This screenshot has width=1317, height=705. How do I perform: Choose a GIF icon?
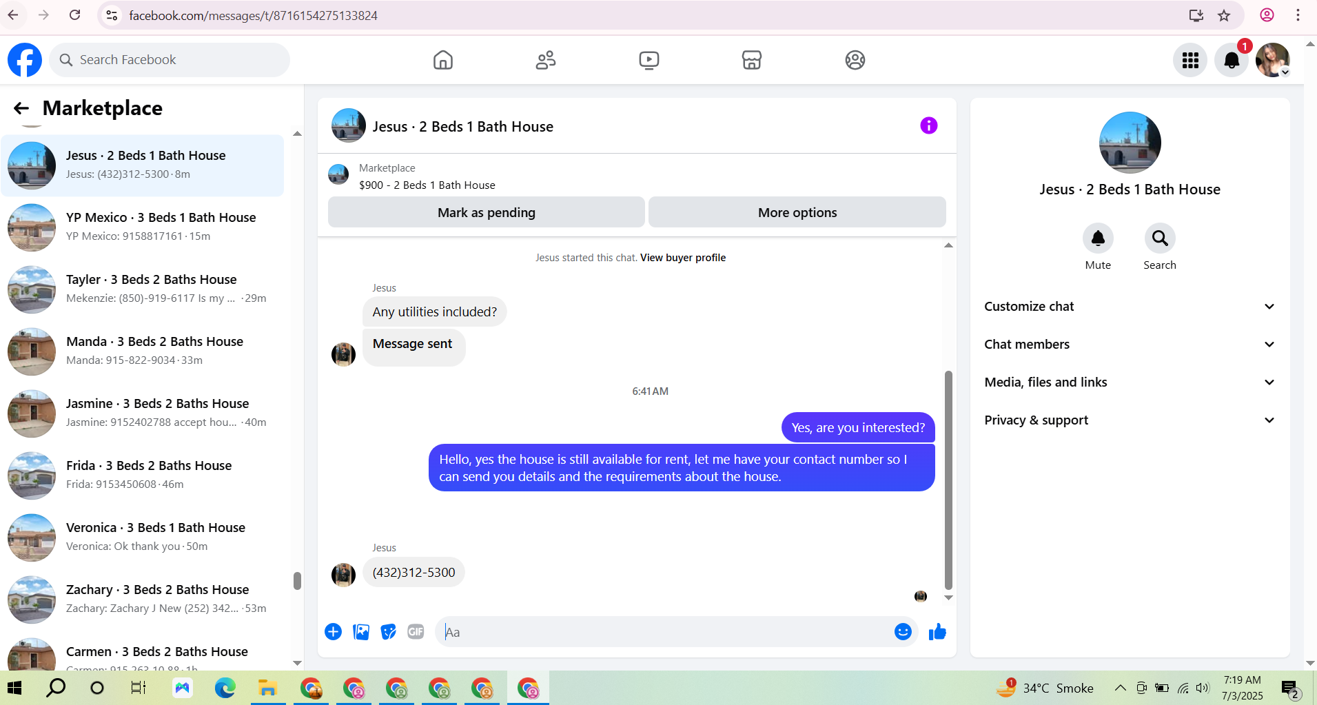tap(416, 632)
